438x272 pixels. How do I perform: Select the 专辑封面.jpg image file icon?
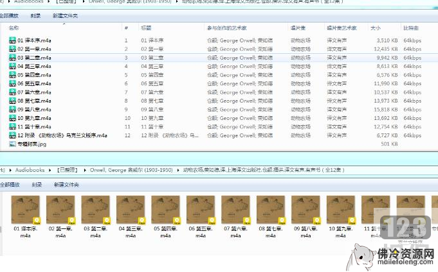tap(13, 144)
